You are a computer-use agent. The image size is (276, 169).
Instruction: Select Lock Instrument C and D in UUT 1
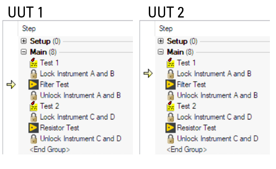(x=77, y=117)
